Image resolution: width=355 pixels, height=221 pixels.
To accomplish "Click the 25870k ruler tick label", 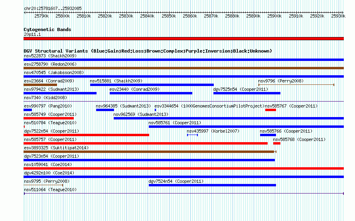I will [x=211, y=16].
